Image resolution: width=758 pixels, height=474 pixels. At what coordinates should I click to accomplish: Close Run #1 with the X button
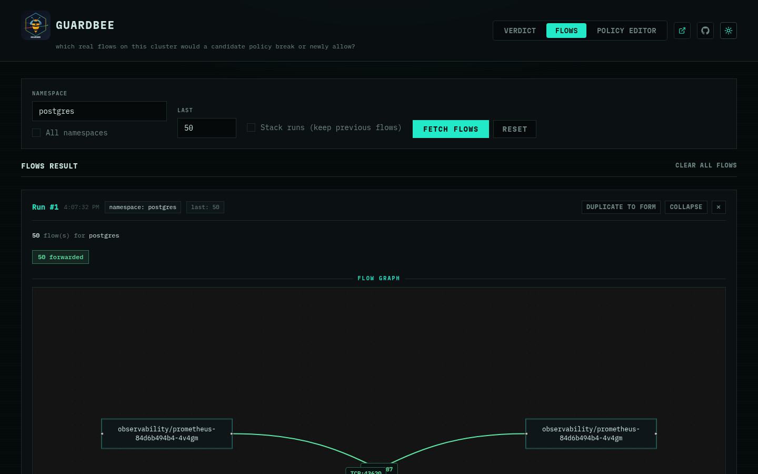(719, 207)
